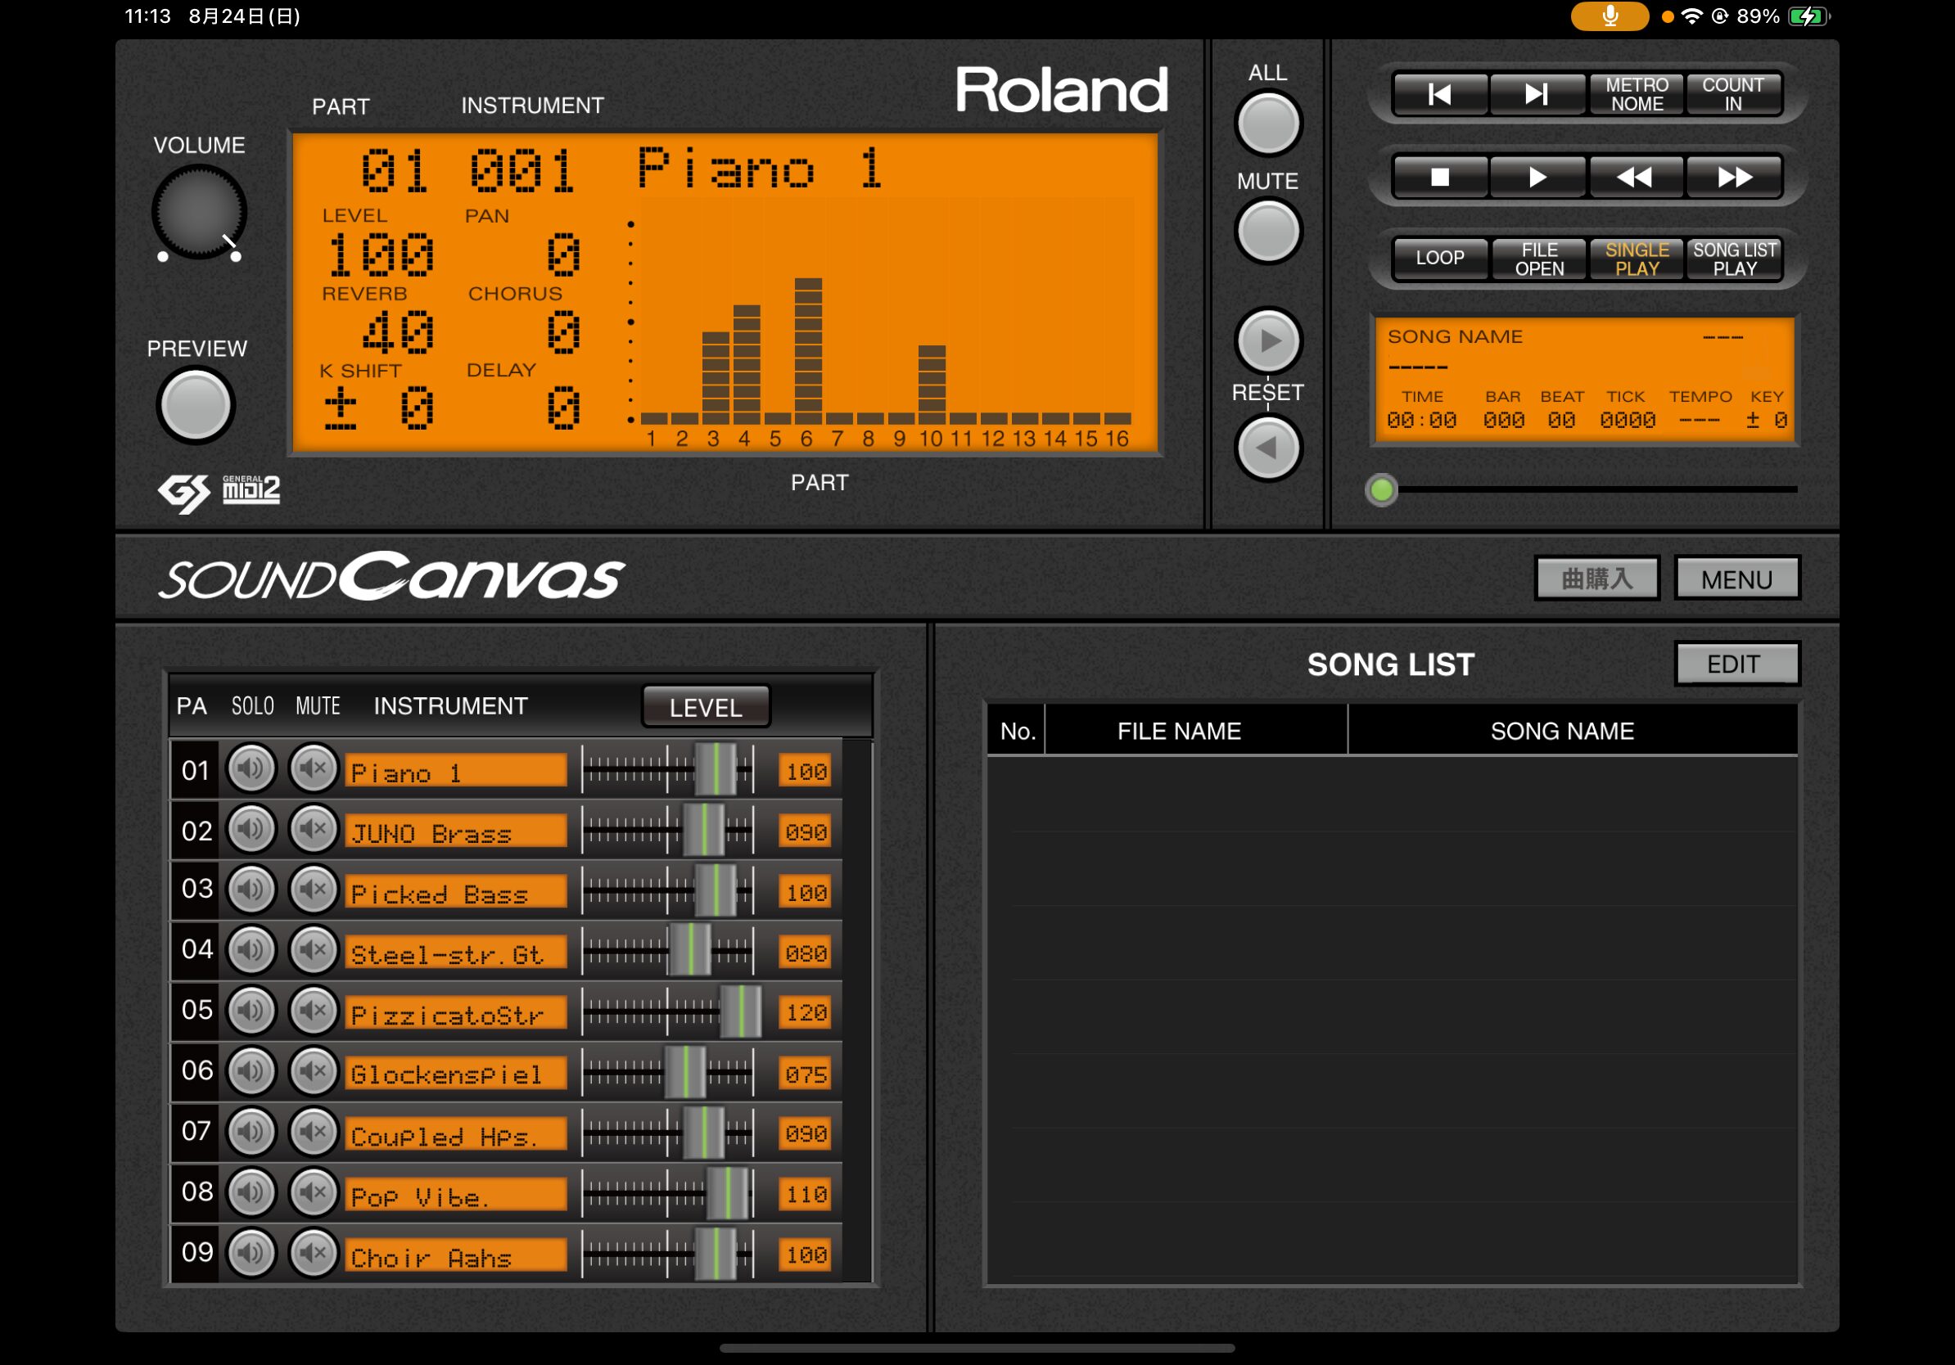
Task: Solo part 07 Coupled Hps.
Action: click(251, 1132)
